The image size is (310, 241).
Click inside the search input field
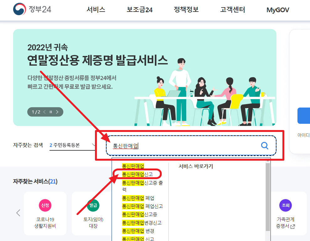point(188,145)
